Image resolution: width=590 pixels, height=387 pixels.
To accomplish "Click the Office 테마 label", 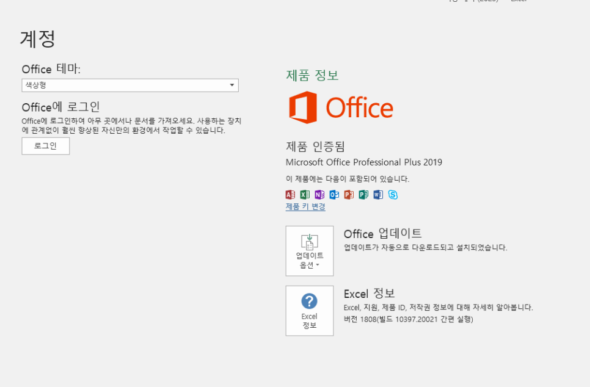I will (51, 69).
